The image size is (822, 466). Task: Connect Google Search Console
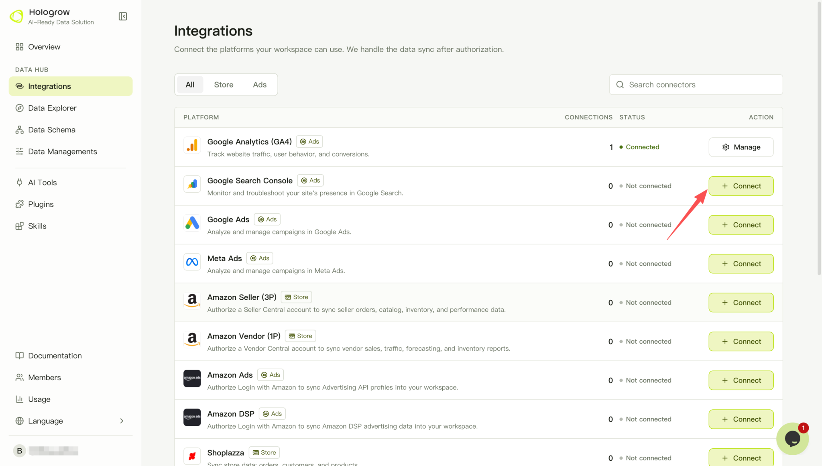741,186
